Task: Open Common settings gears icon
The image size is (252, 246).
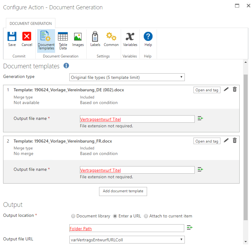Action: [x=111, y=36]
